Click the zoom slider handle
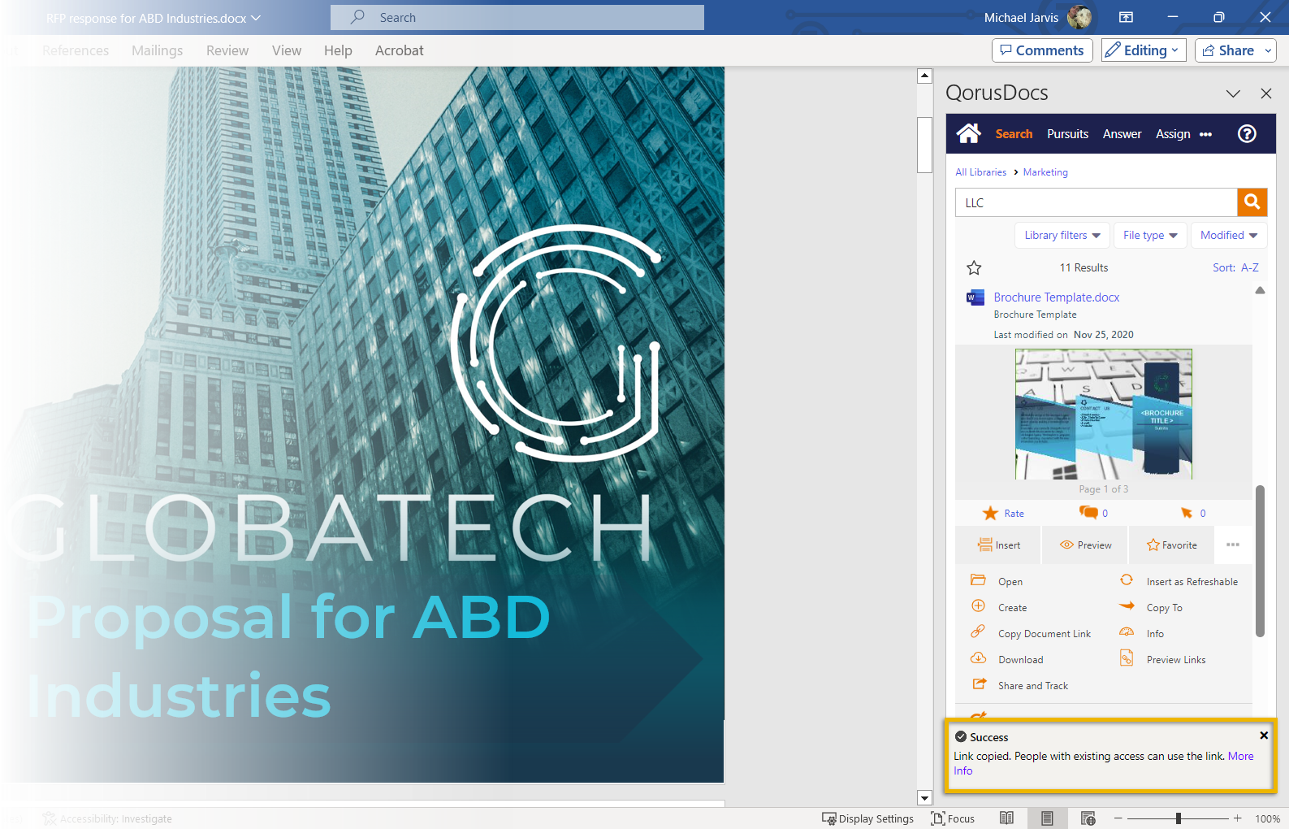Viewport: 1289px width, 829px height. pos(1179,818)
